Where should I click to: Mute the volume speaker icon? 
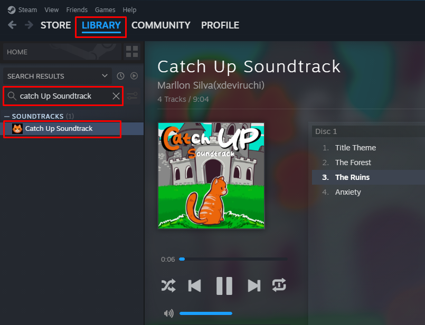[x=168, y=313]
